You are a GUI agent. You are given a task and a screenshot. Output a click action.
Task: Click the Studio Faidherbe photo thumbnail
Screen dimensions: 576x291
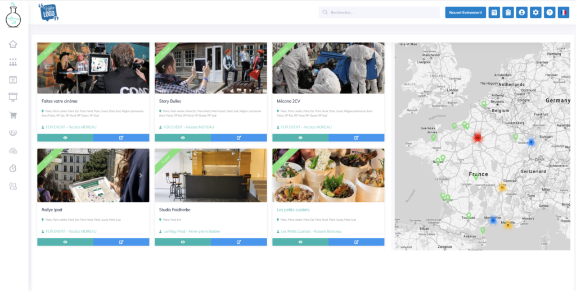point(211,175)
